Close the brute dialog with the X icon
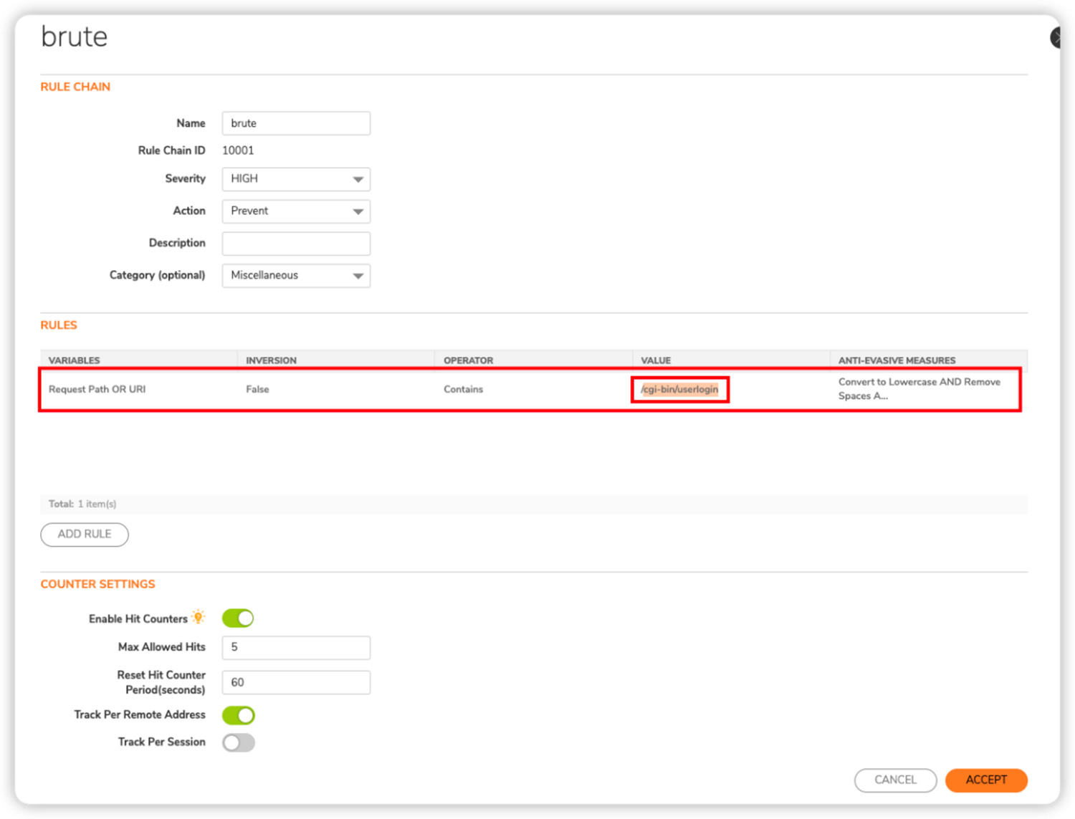This screenshot has height=819, width=1075. (x=1056, y=37)
